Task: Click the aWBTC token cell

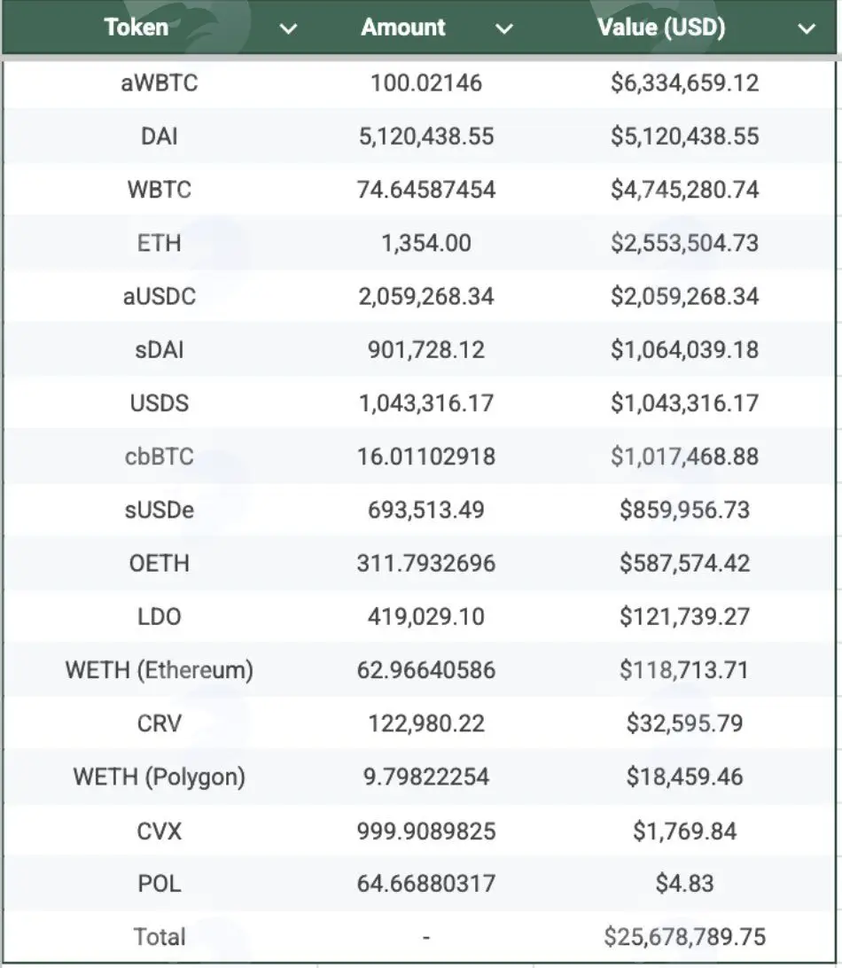Action: (x=160, y=82)
